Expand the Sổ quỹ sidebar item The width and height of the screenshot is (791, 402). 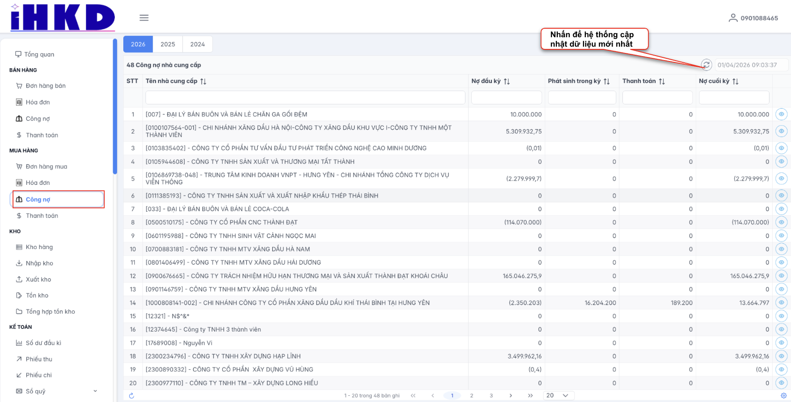pyautogui.click(x=95, y=391)
